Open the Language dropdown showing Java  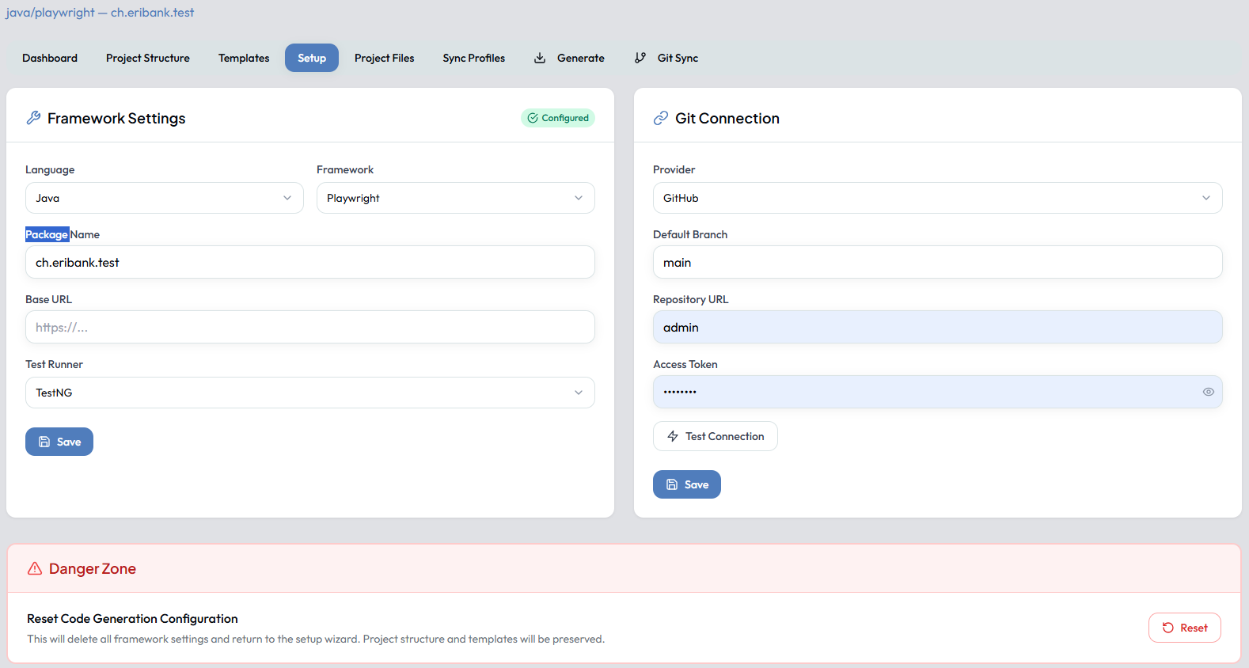(x=165, y=198)
